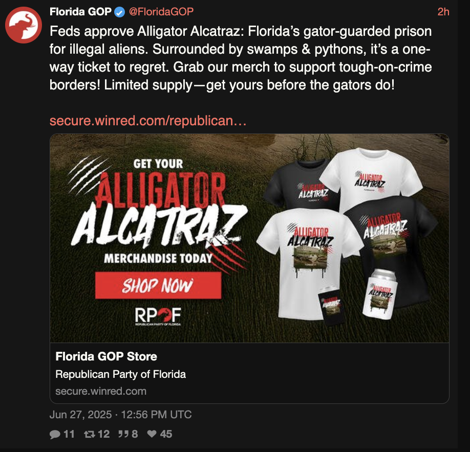Screen dimensions: 470x452
Task: Click the reply speech bubble icon
Action: [x=55, y=434]
